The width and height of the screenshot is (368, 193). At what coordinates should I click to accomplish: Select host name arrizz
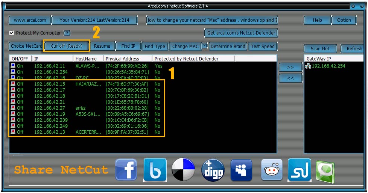tap(81, 108)
